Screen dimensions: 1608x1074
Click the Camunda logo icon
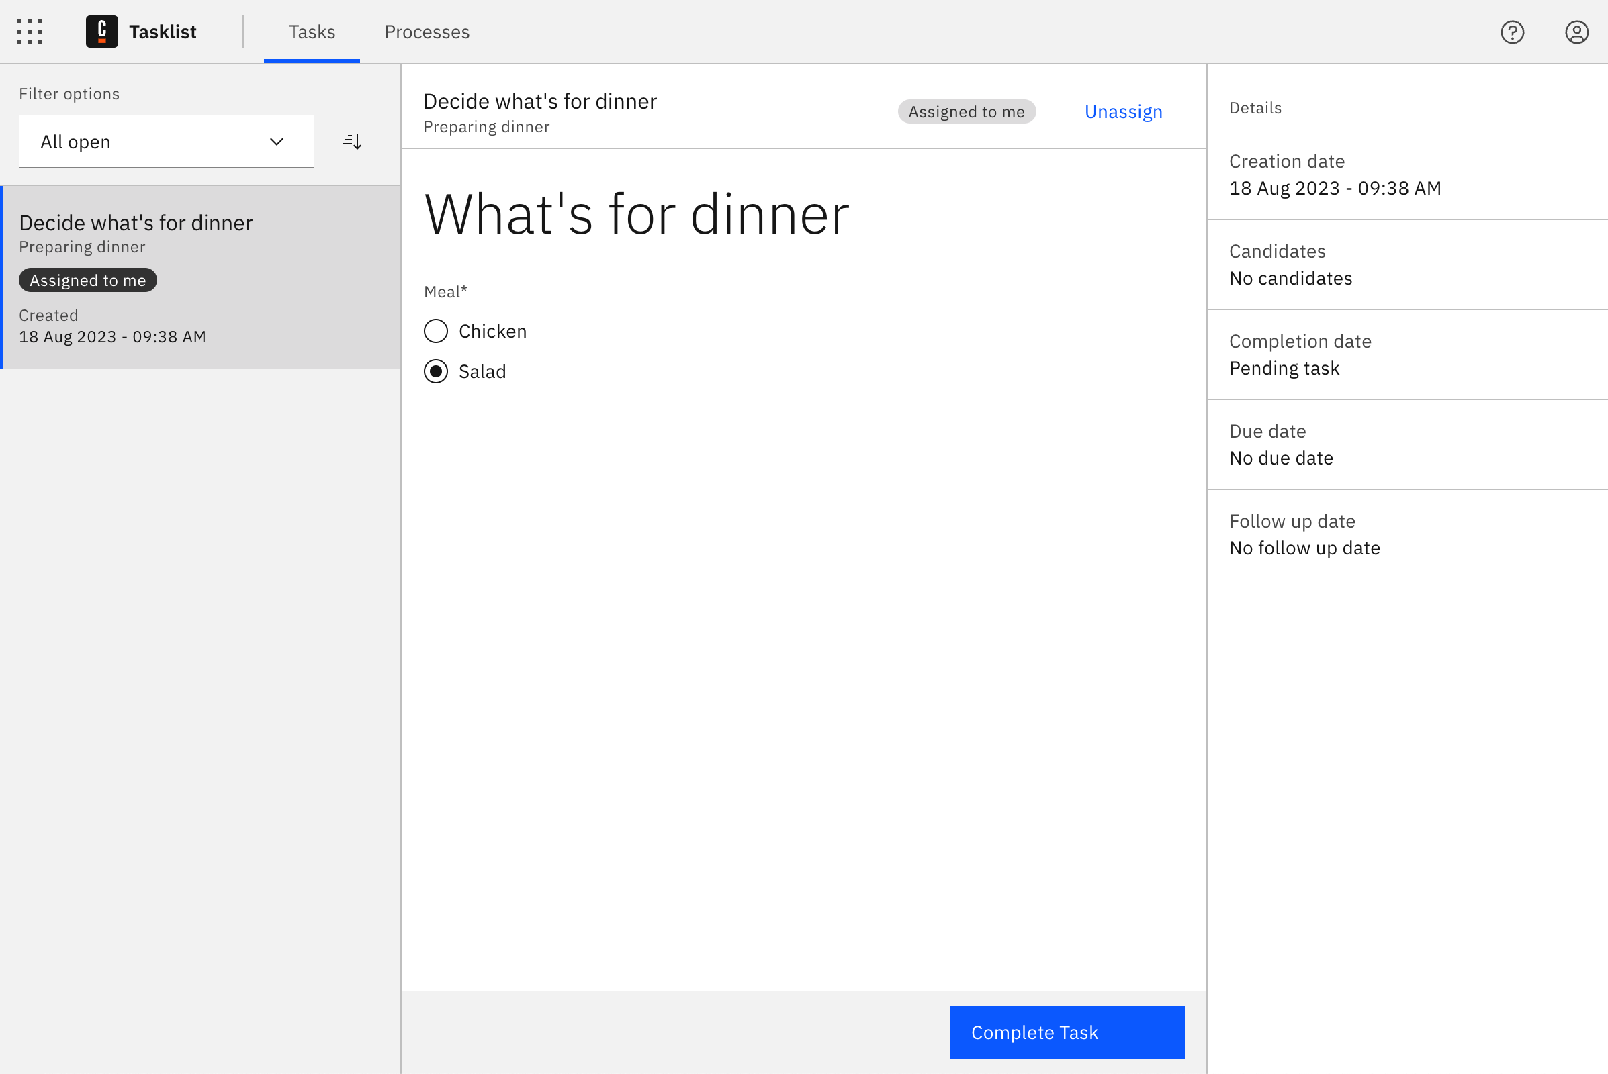pos(102,32)
